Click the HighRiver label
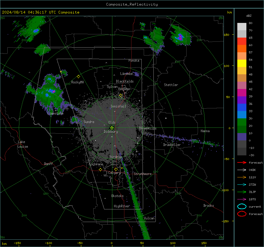The height and width of the screenshot is (247, 264). (122, 206)
